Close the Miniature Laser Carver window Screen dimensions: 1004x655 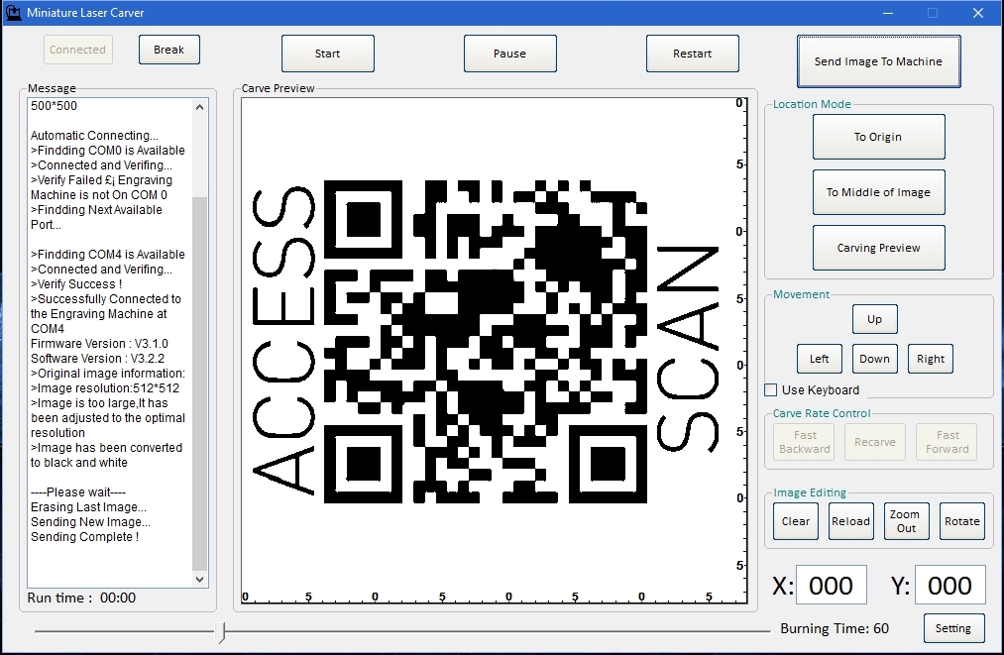(x=978, y=13)
